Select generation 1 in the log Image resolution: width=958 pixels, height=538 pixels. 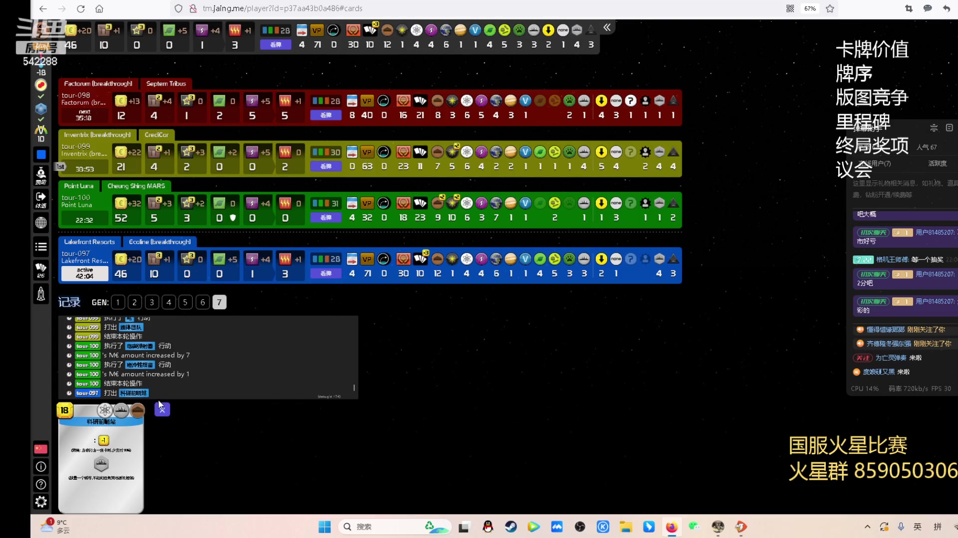(x=118, y=302)
